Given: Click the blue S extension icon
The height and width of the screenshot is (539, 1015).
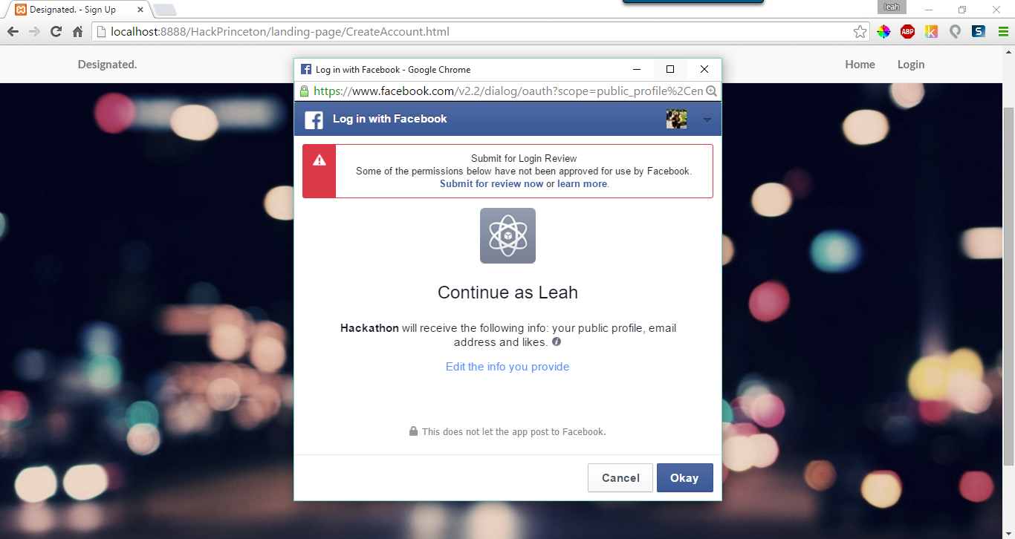Looking at the screenshot, I should coord(979,32).
